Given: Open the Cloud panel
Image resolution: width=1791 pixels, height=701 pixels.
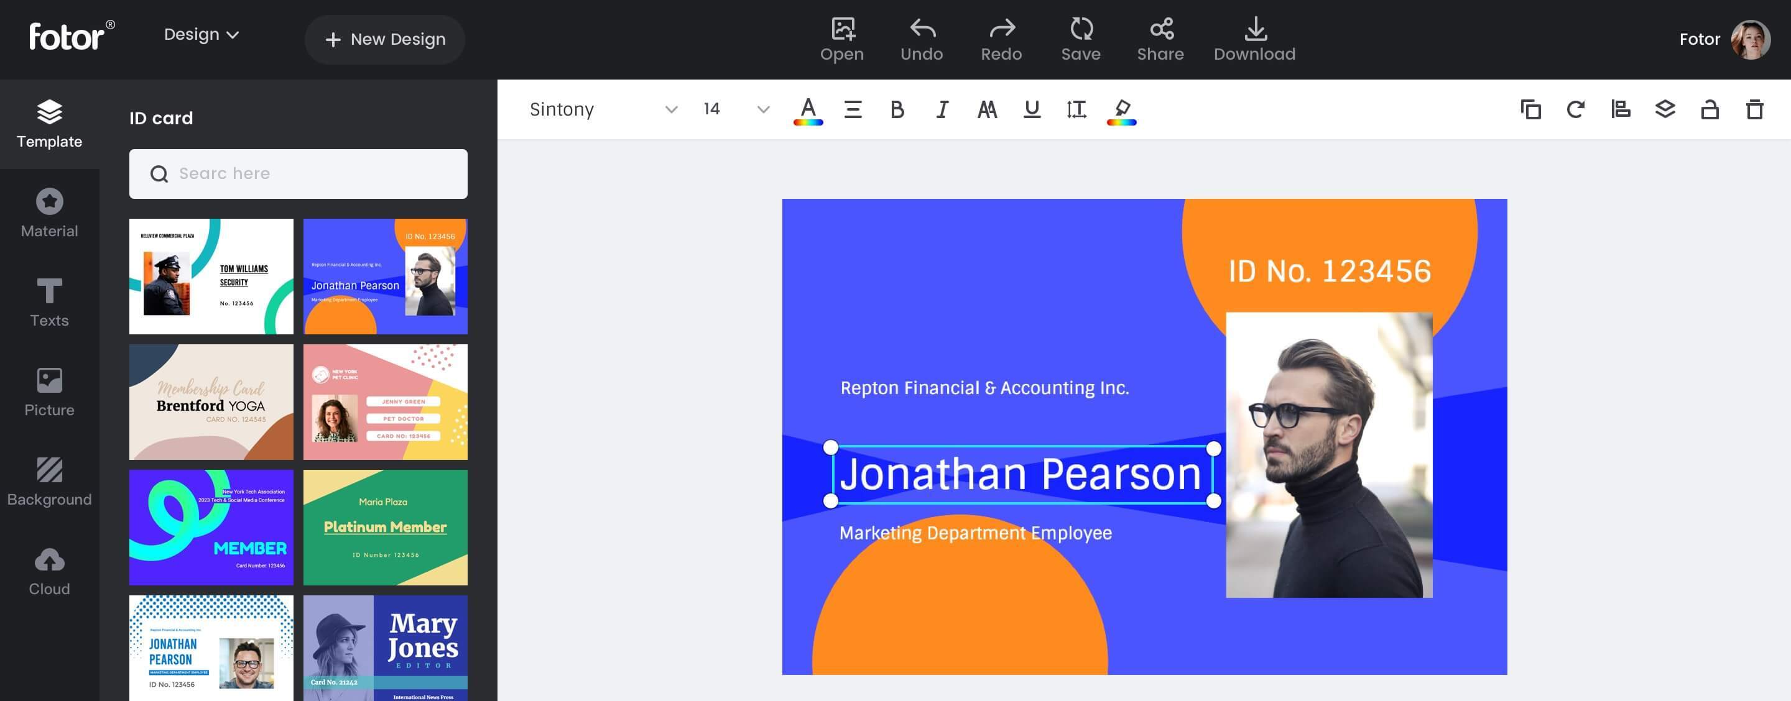Looking at the screenshot, I should 49,570.
